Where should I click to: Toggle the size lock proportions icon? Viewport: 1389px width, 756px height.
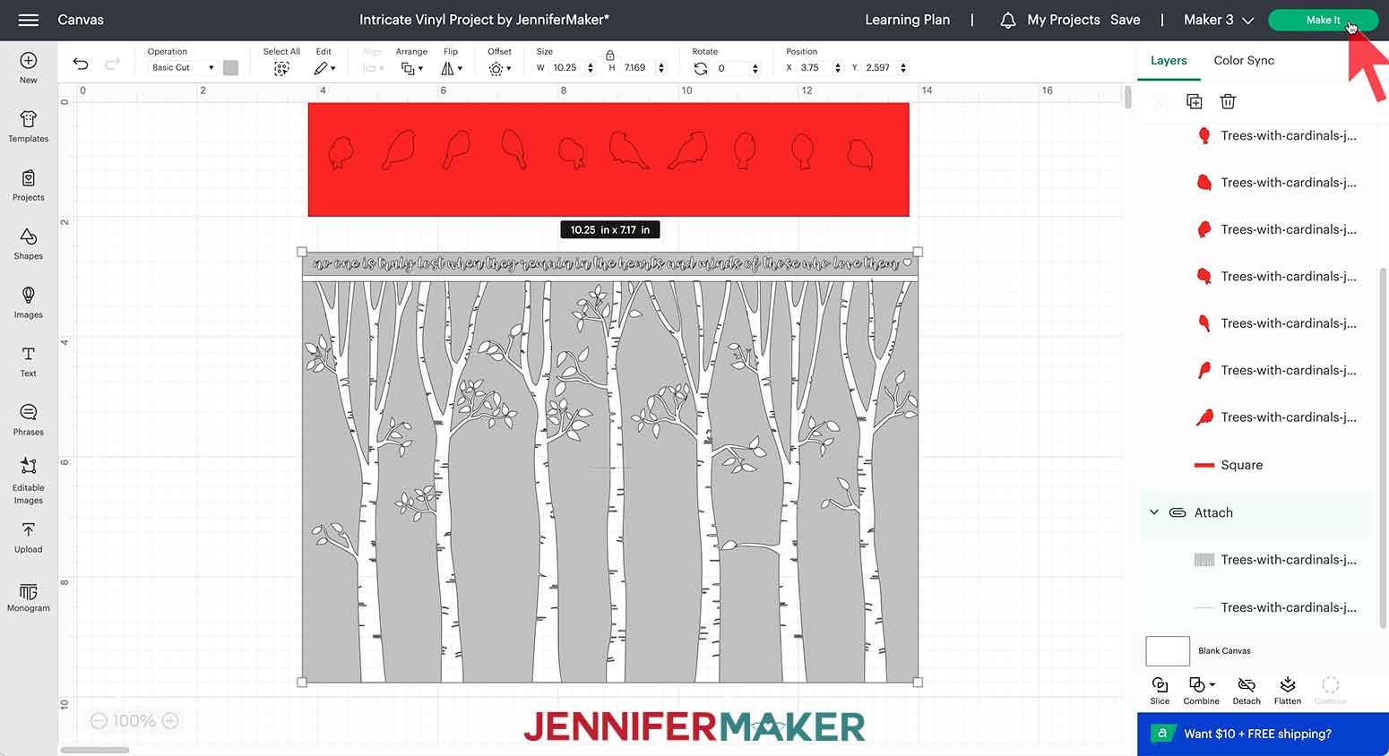click(609, 55)
